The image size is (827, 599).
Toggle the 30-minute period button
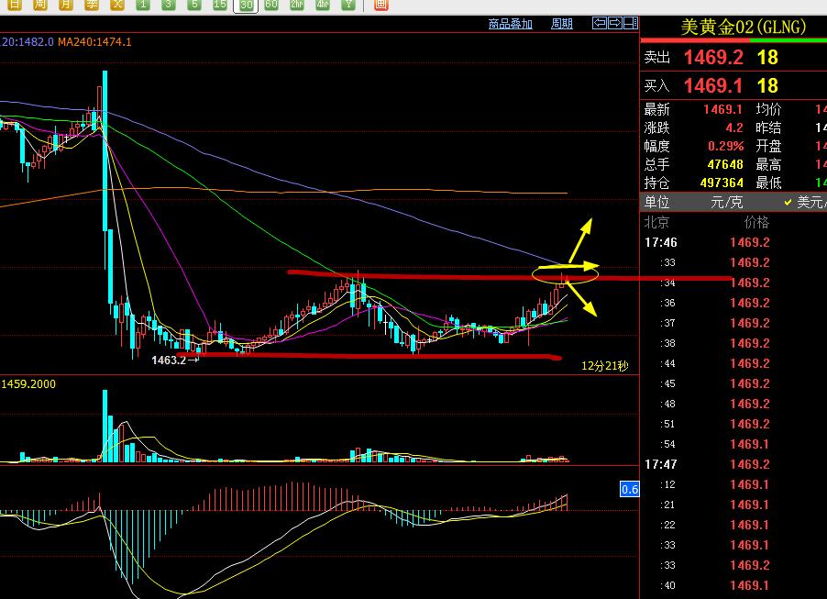[246, 5]
